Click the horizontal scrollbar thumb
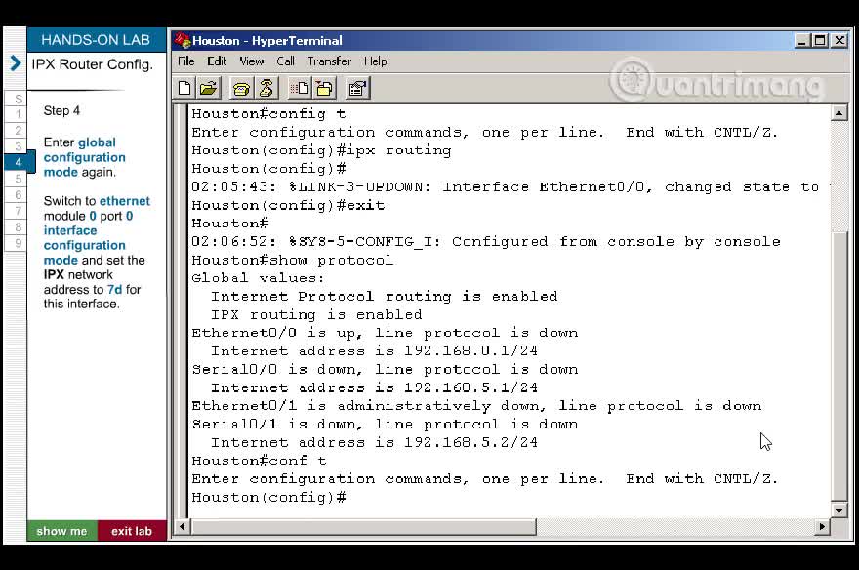Screen dimensions: 859x570 pos(363,527)
